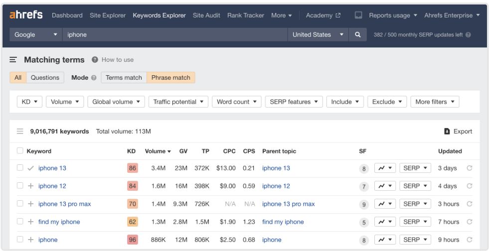The image size is (489, 251).
Task: Check the select-all box beside Keyword header
Action: point(20,151)
